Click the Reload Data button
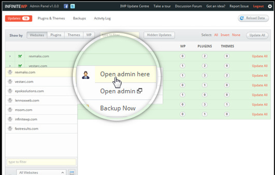 click(x=253, y=18)
